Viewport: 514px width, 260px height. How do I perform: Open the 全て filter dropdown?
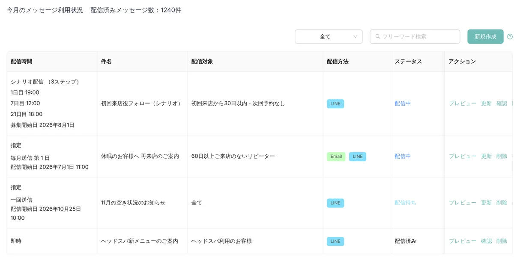(x=329, y=37)
